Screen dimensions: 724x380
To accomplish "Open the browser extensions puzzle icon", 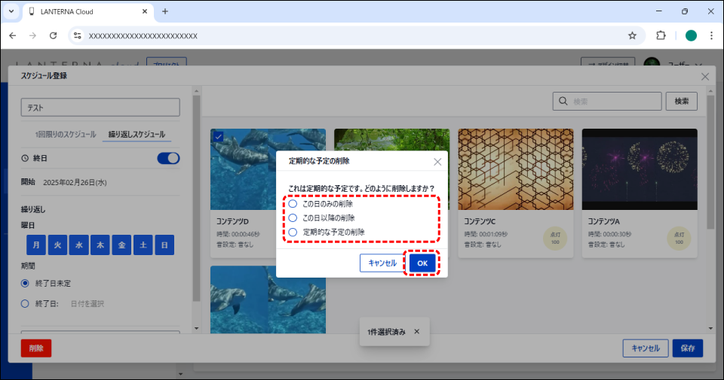I will coord(661,35).
